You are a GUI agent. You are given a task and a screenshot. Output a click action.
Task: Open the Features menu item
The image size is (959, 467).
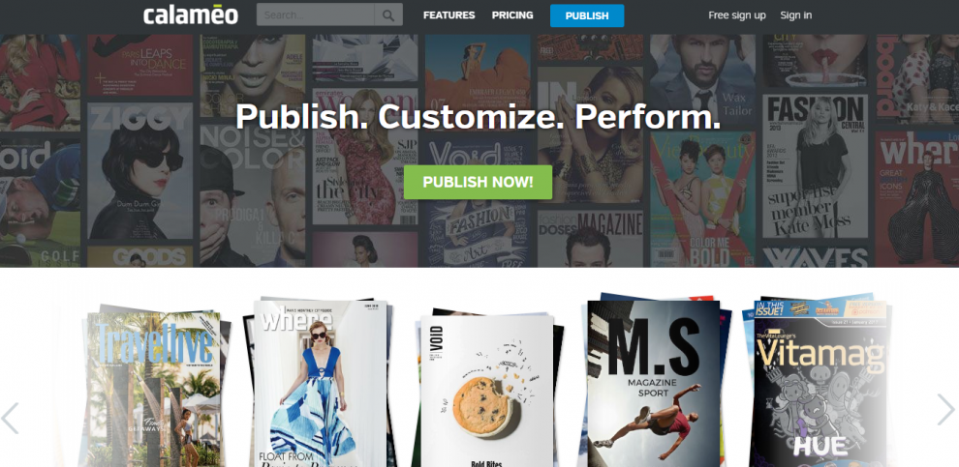449,15
